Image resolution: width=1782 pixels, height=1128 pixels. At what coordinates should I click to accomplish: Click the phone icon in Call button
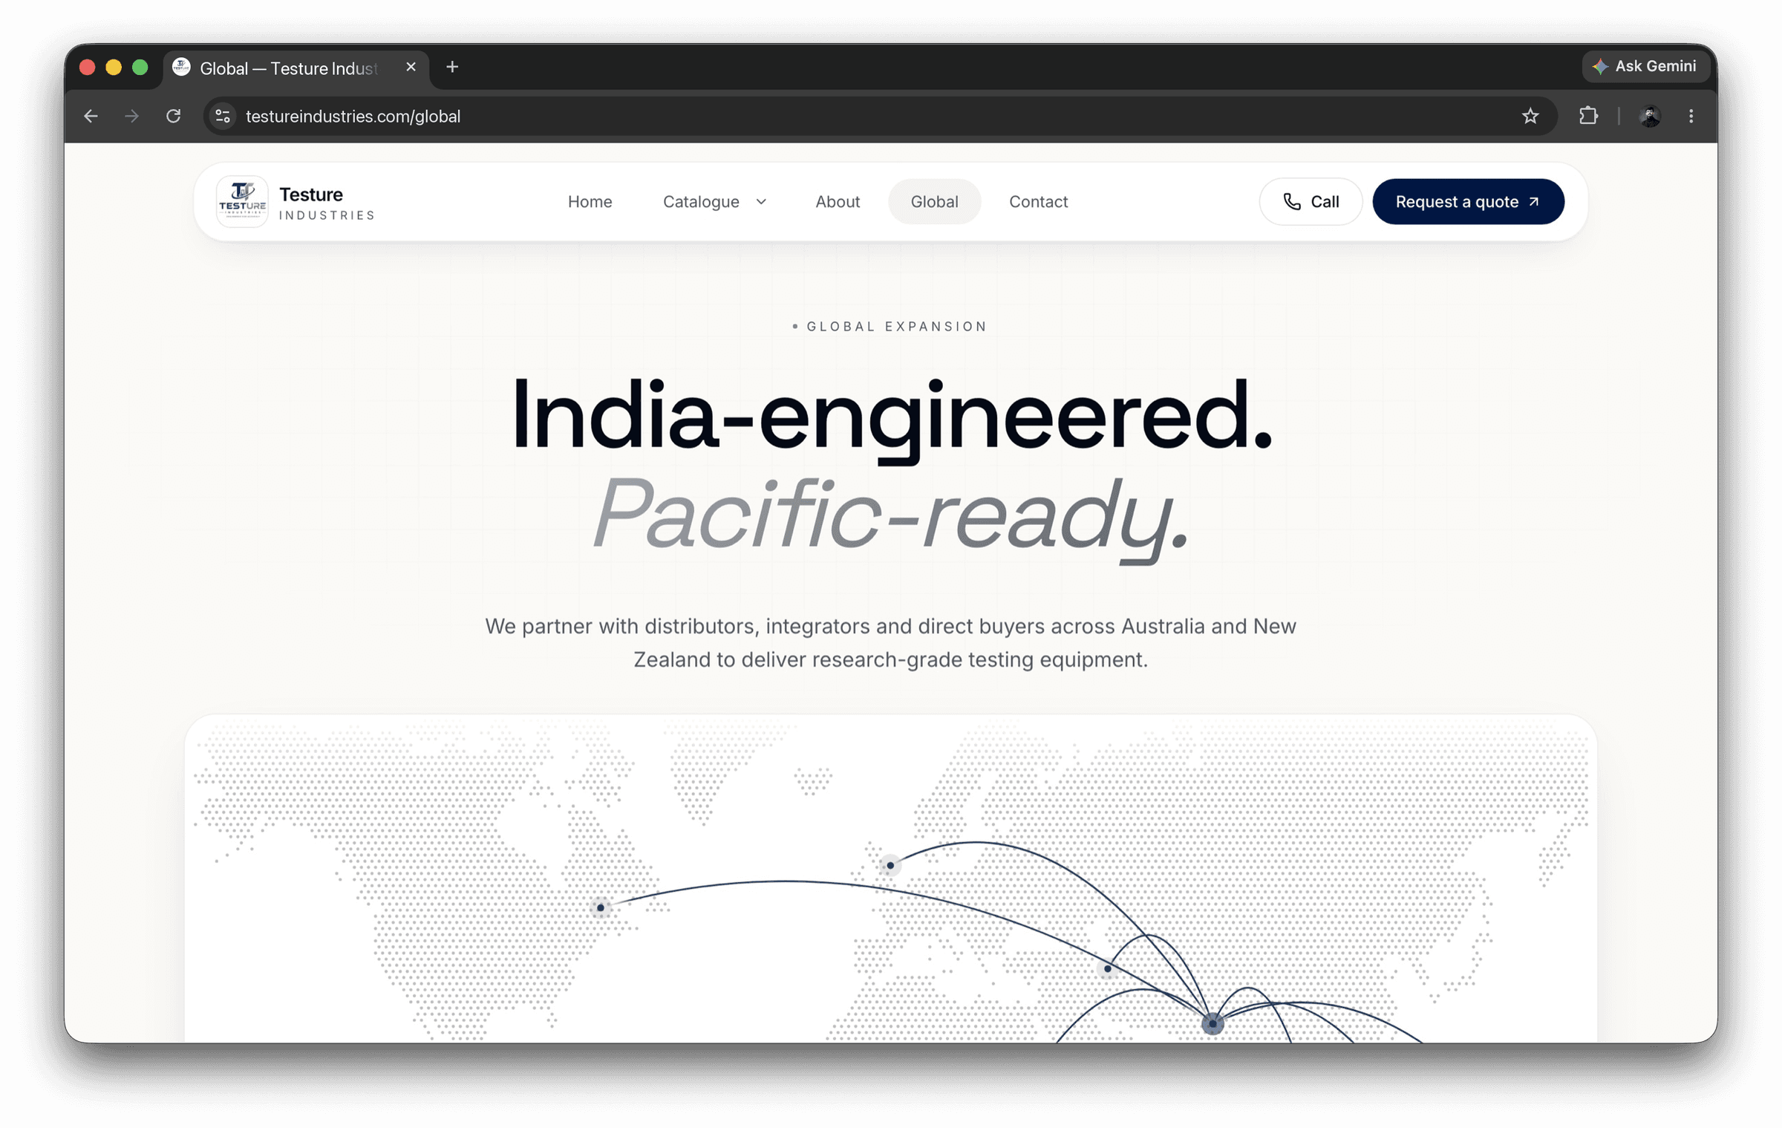coord(1292,201)
